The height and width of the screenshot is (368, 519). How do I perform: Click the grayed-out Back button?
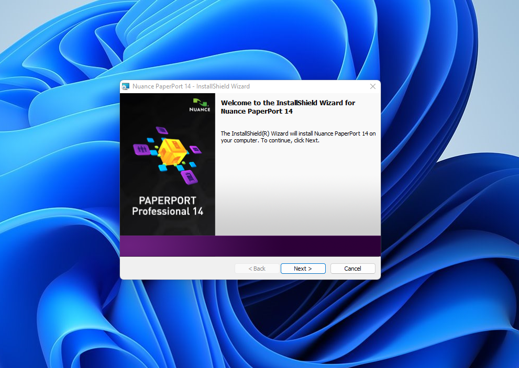257,269
